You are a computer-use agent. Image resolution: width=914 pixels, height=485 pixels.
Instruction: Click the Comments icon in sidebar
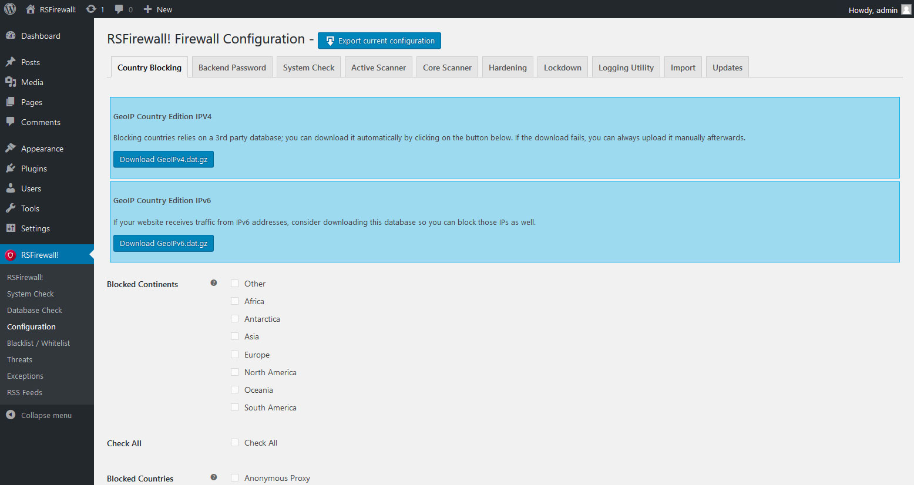pos(11,122)
